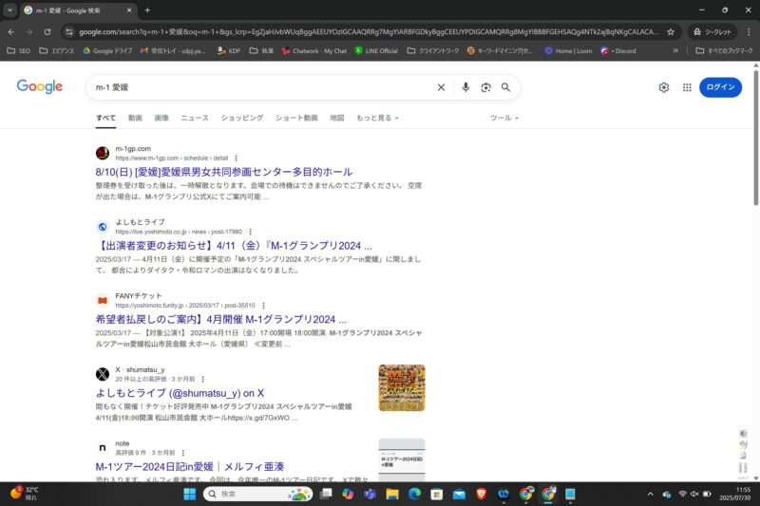Open the Home | Loom bookmark

[x=568, y=51]
